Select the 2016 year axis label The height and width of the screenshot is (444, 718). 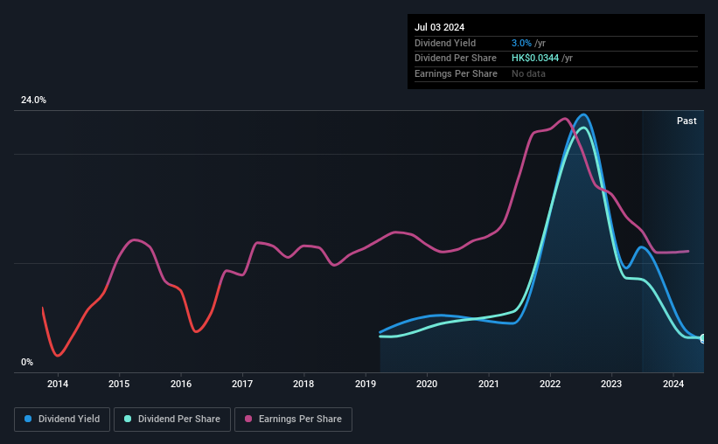180,384
